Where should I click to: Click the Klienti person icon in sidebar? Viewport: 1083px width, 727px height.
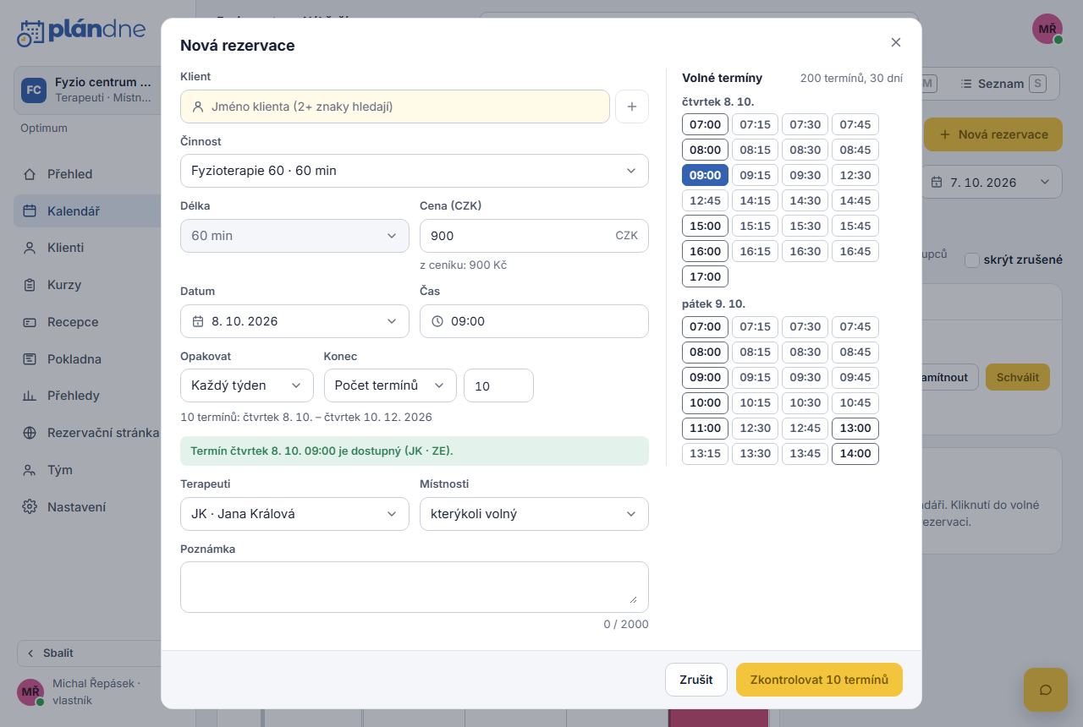30,248
